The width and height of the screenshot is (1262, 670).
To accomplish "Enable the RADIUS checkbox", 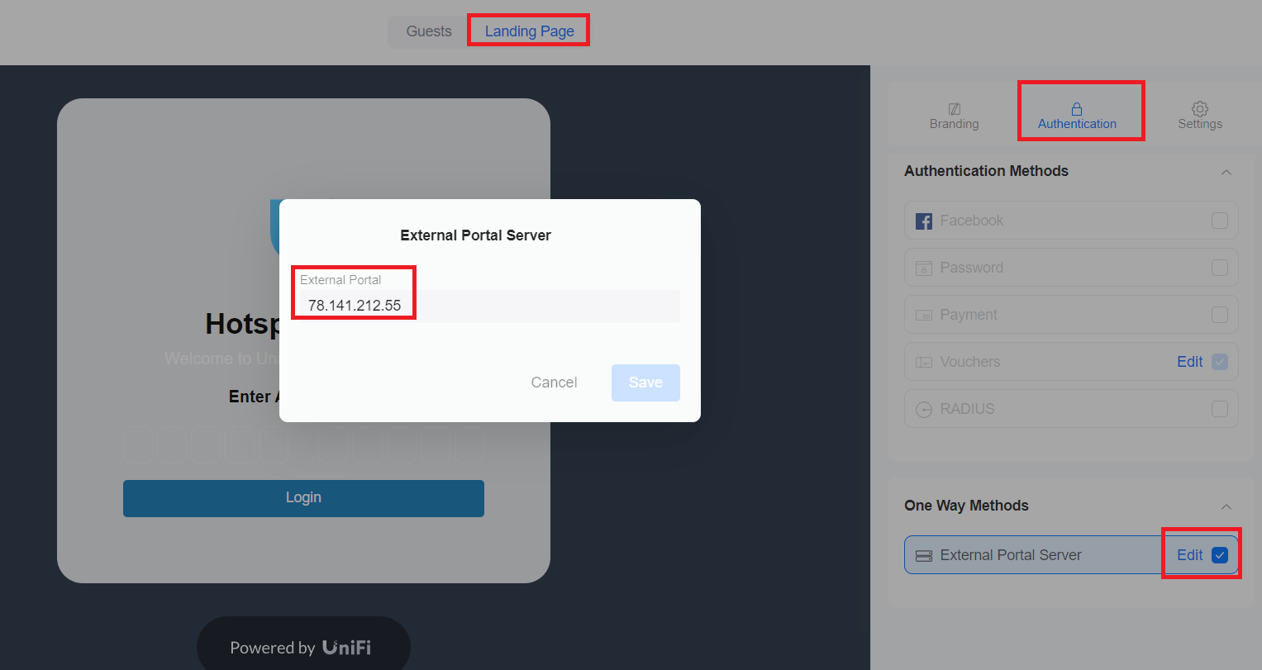I will pyautogui.click(x=1220, y=408).
